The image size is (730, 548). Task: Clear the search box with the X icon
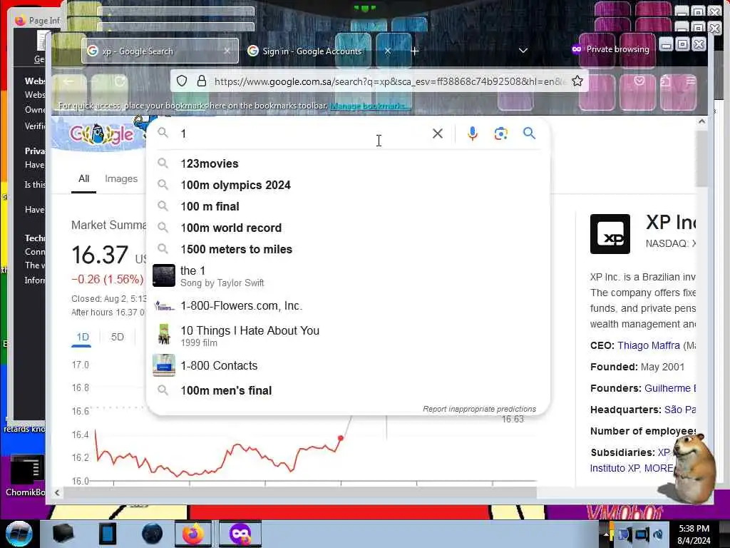point(437,133)
